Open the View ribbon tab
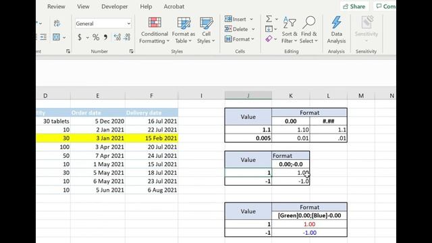The image size is (432, 243). pyautogui.click(x=83, y=6)
